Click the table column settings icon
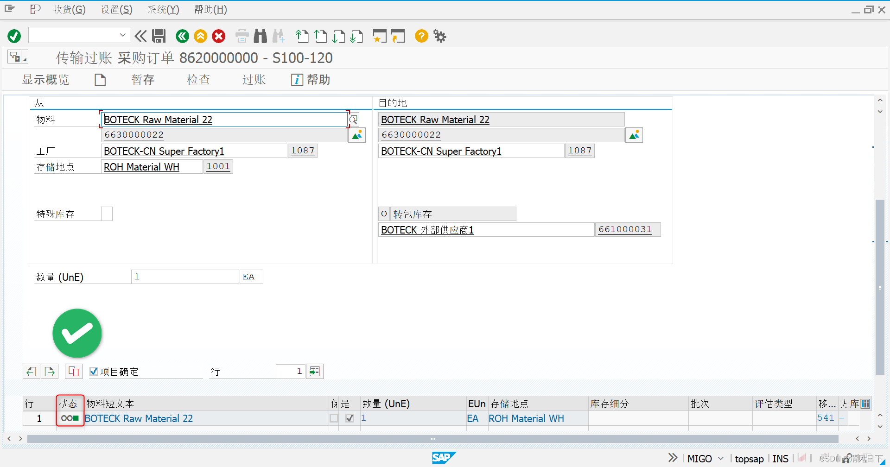This screenshot has height=467, width=890. pos(865,404)
